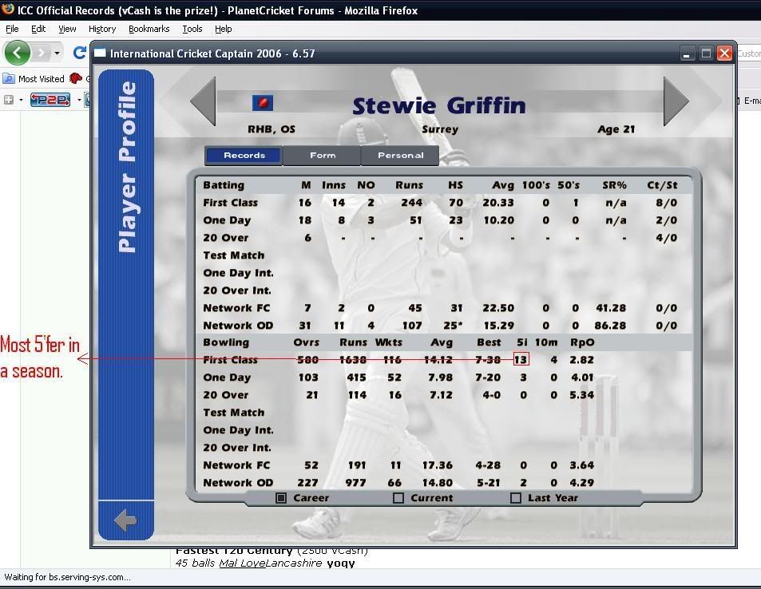This screenshot has width=761, height=589.
Task: Open the File menu
Action: tap(12, 29)
